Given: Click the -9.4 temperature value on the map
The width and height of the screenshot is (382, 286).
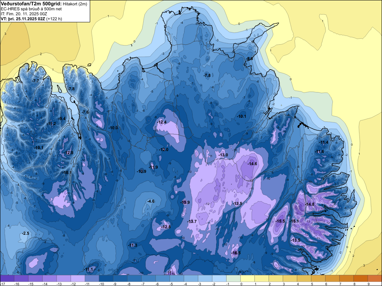Looking at the screenshot, I should click(x=62, y=119).
